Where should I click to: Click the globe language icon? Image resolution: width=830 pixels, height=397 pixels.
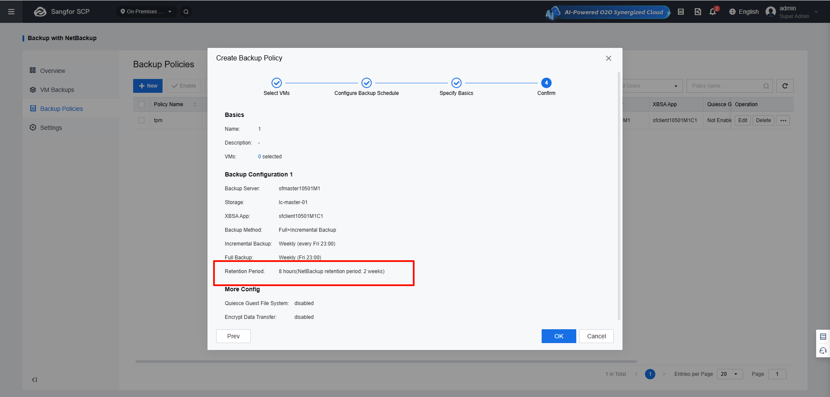coord(732,12)
